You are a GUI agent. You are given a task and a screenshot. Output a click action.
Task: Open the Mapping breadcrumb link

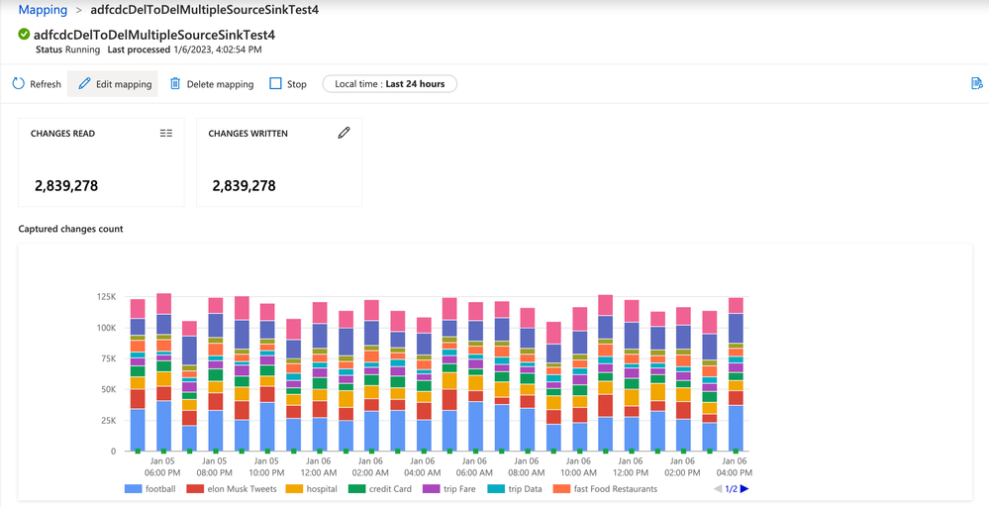[x=43, y=10]
